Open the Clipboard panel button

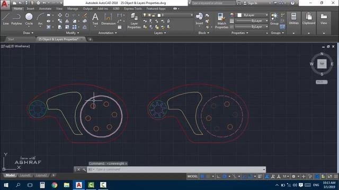click(x=309, y=19)
